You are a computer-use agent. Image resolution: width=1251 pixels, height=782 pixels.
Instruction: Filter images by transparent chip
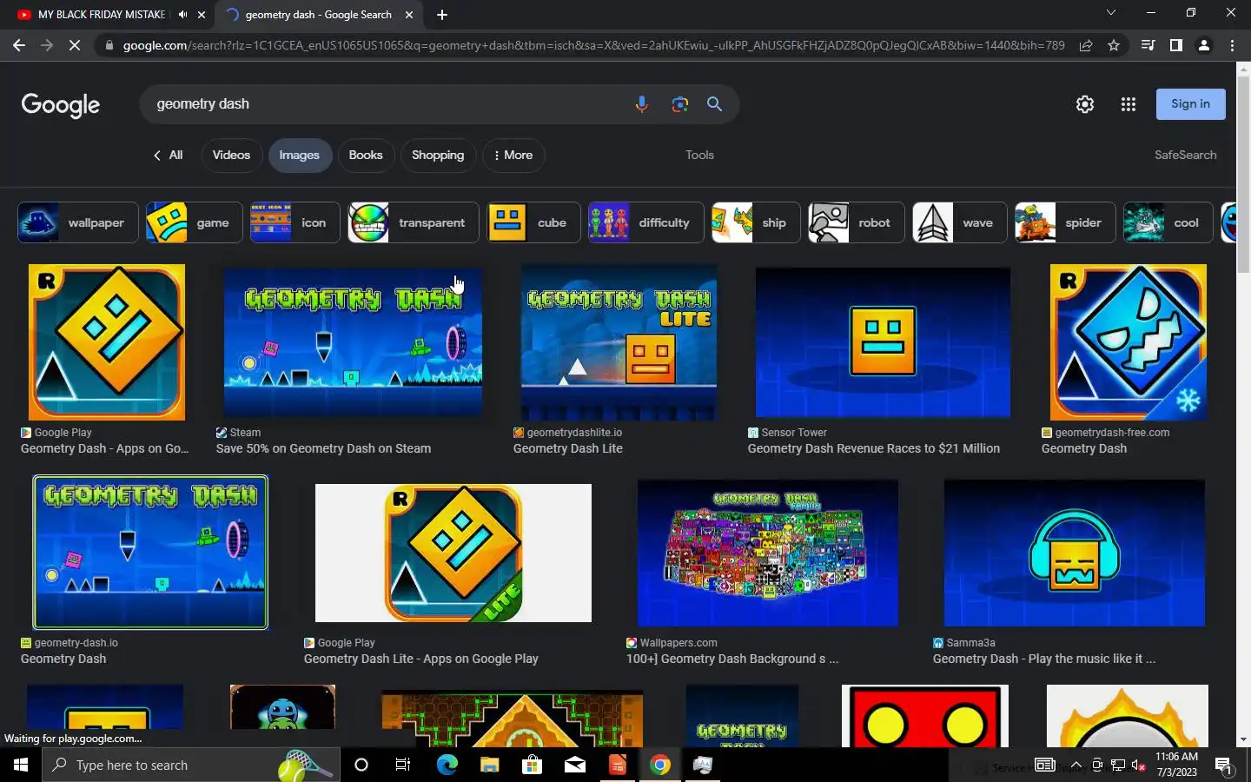(x=414, y=222)
